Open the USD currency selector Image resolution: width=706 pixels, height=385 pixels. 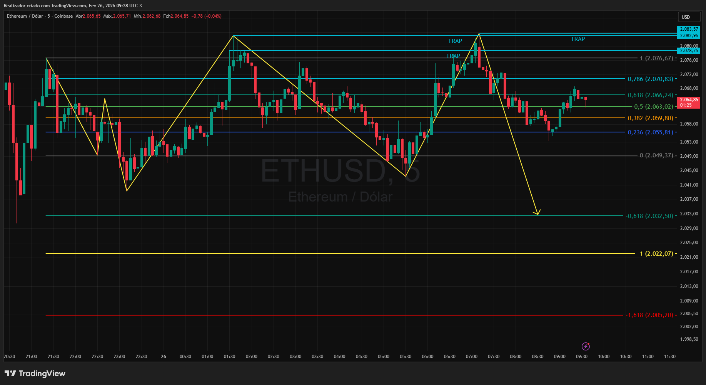point(689,17)
